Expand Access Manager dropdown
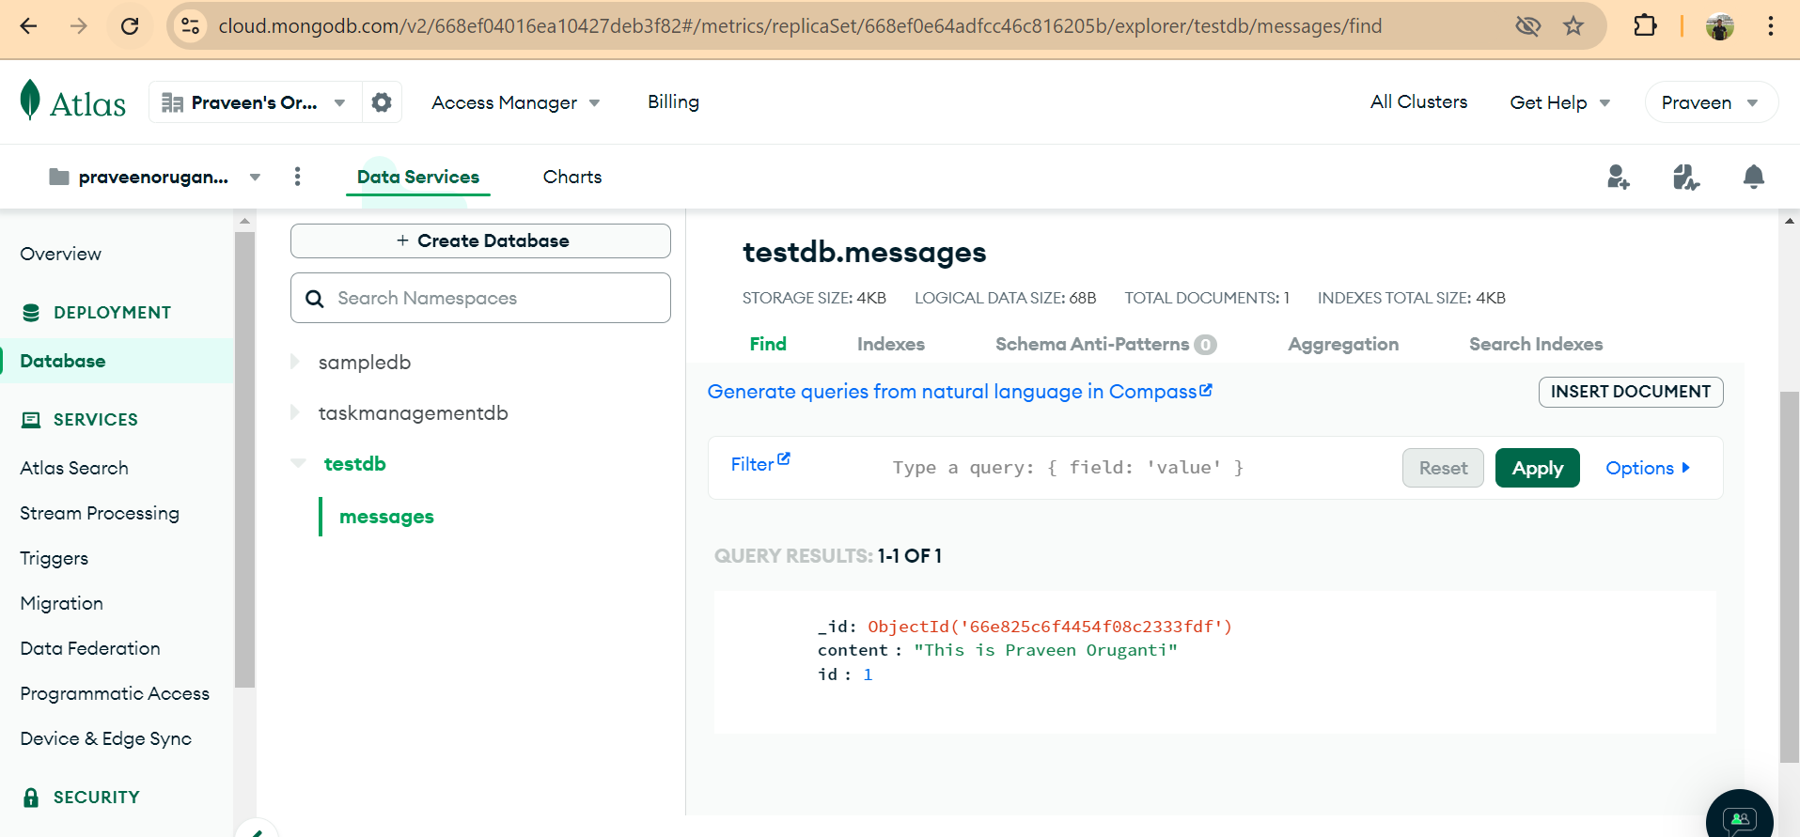The height and width of the screenshot is (837, 1800). click(515, 102)
